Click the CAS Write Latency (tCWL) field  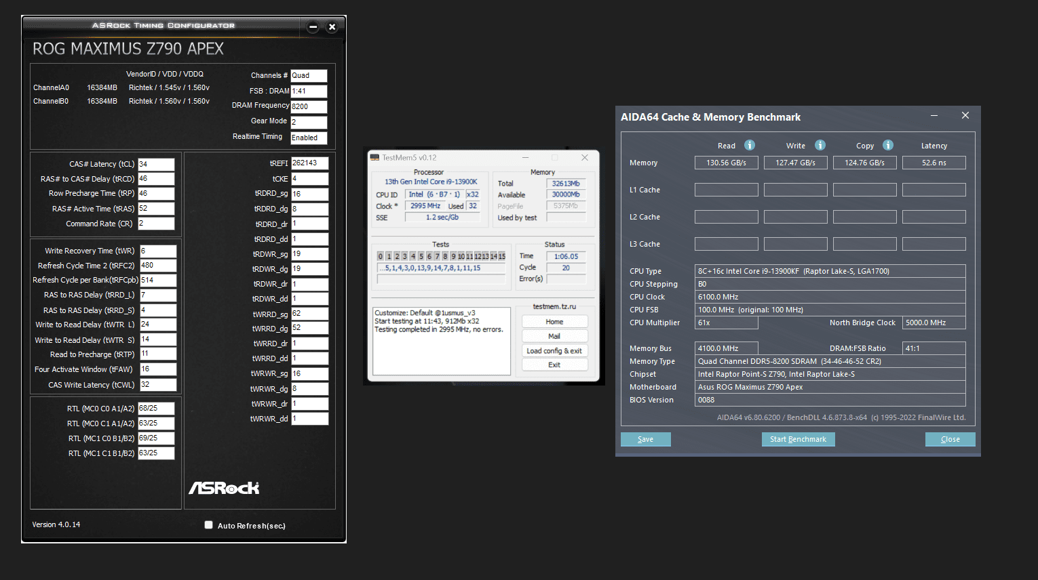point(158,385)
